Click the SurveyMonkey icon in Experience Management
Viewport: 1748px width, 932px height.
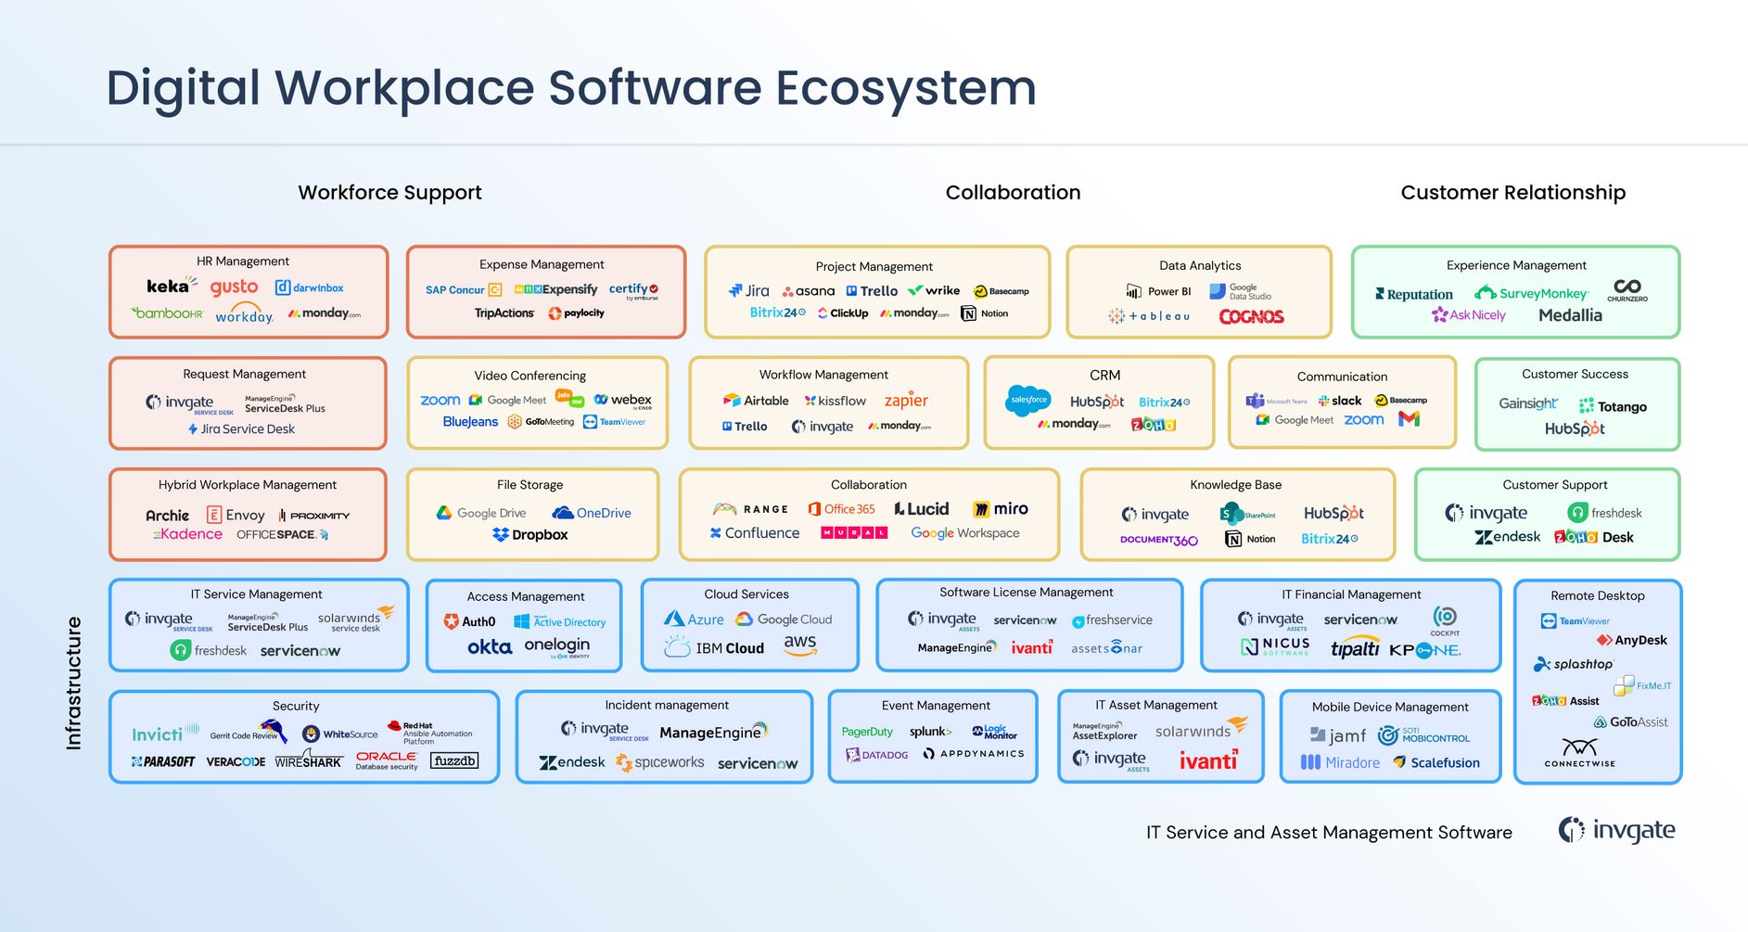(x=1532, y=294)
